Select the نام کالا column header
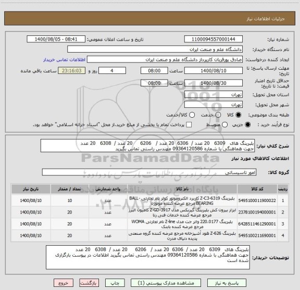300x290 pixels. click(182, 189)
